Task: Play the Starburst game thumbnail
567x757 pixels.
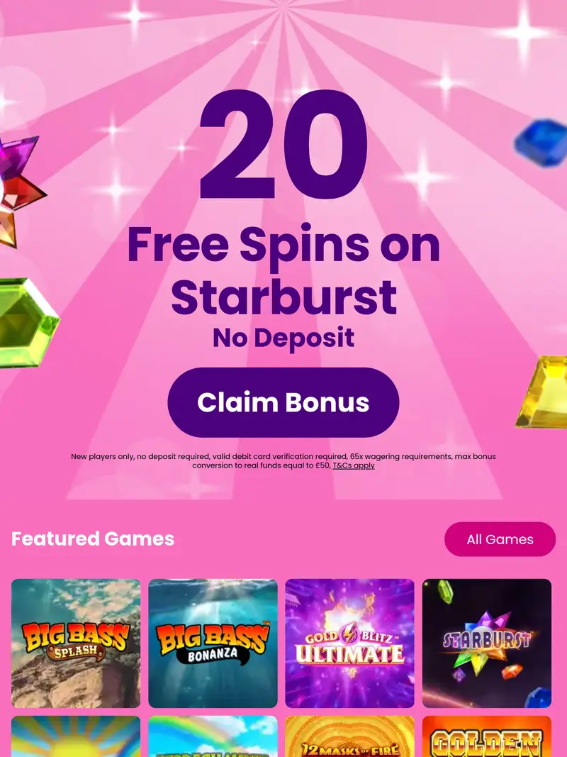Action: click(486, 643)
